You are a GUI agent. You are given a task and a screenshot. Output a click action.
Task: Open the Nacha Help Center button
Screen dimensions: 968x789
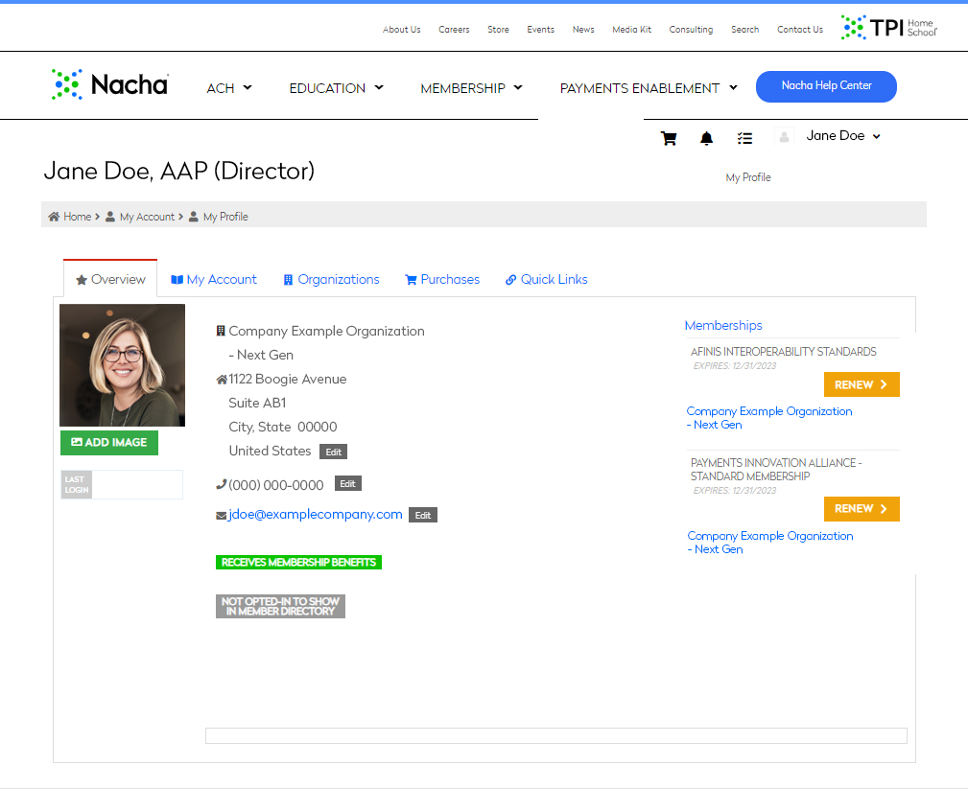826,86
